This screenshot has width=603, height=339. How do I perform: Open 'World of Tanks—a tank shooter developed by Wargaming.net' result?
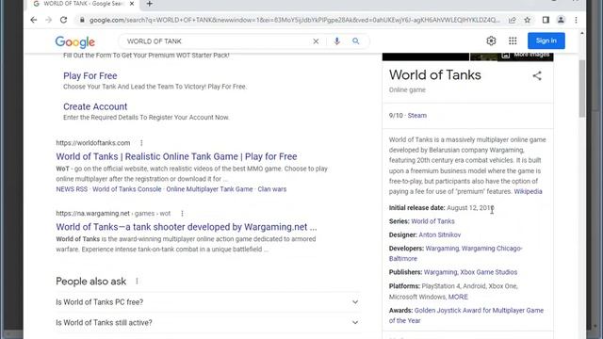187,227
